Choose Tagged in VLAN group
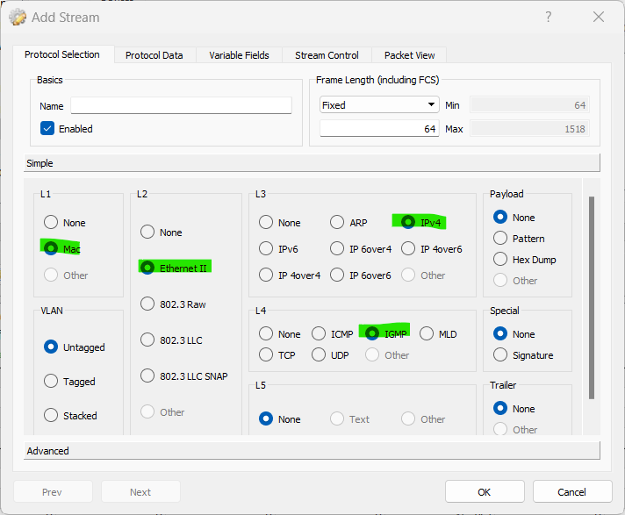 [x=69, y=381]
